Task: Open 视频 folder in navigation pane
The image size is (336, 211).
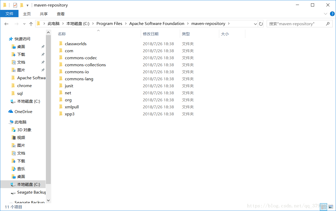Action: click(18, 137)
